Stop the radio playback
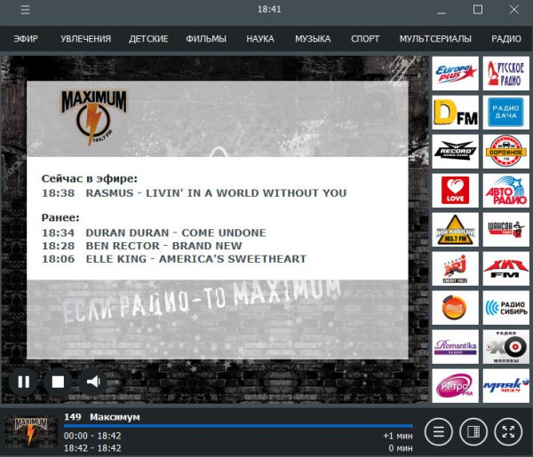 pos(58,382)
